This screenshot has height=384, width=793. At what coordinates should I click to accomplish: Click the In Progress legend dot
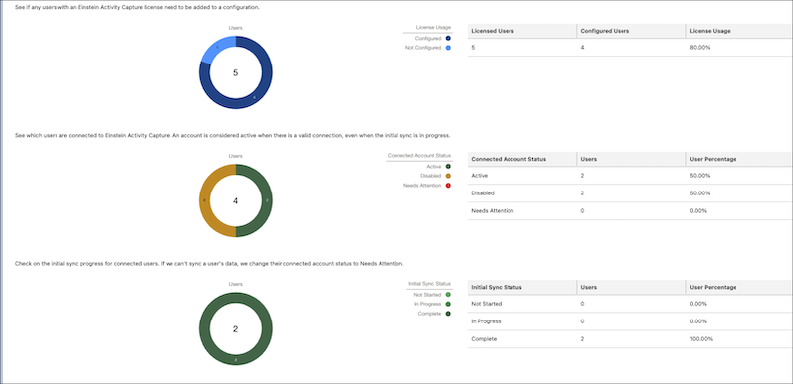(448, 304)
